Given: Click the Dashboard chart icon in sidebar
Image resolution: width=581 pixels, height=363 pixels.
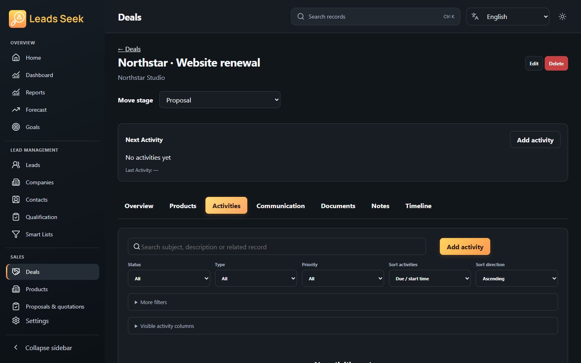Looking at the screenshot, I should pos(16,75).
